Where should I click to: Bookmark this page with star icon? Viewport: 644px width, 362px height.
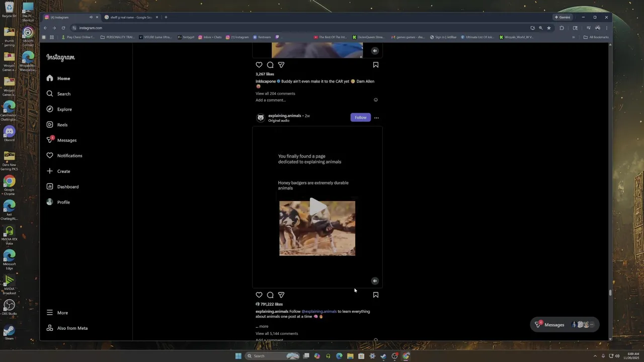coord(549,28)
